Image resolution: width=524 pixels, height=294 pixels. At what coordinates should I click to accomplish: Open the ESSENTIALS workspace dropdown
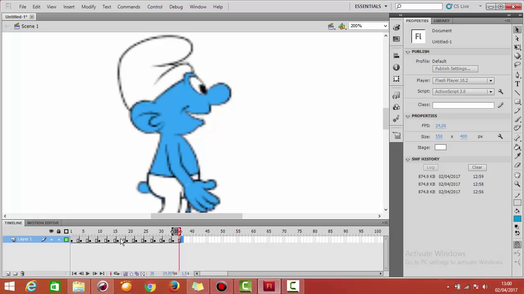point(371,7)
